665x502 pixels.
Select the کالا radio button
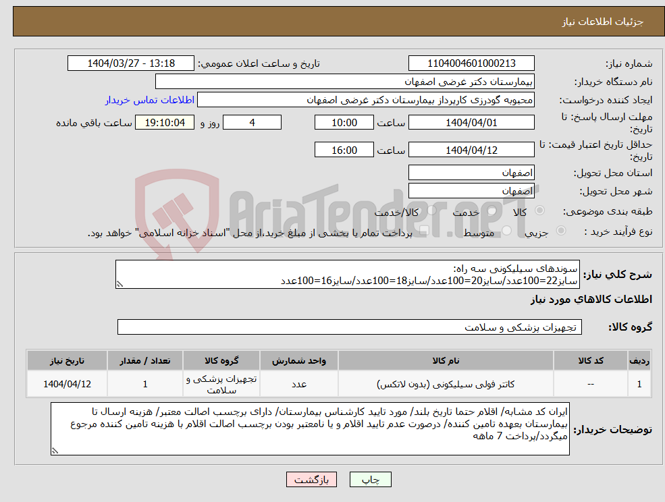coord(540,211)
